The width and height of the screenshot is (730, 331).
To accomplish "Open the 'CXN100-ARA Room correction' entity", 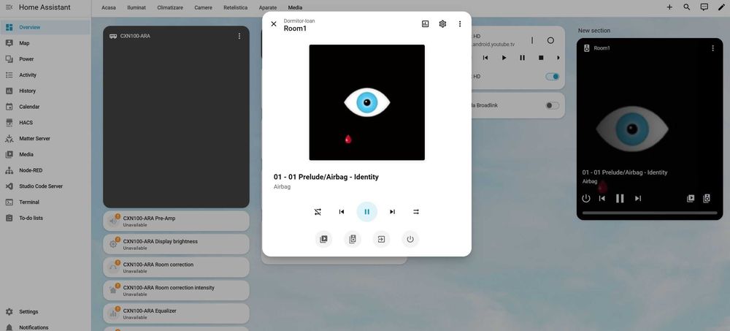I will [x=176, y=267].
